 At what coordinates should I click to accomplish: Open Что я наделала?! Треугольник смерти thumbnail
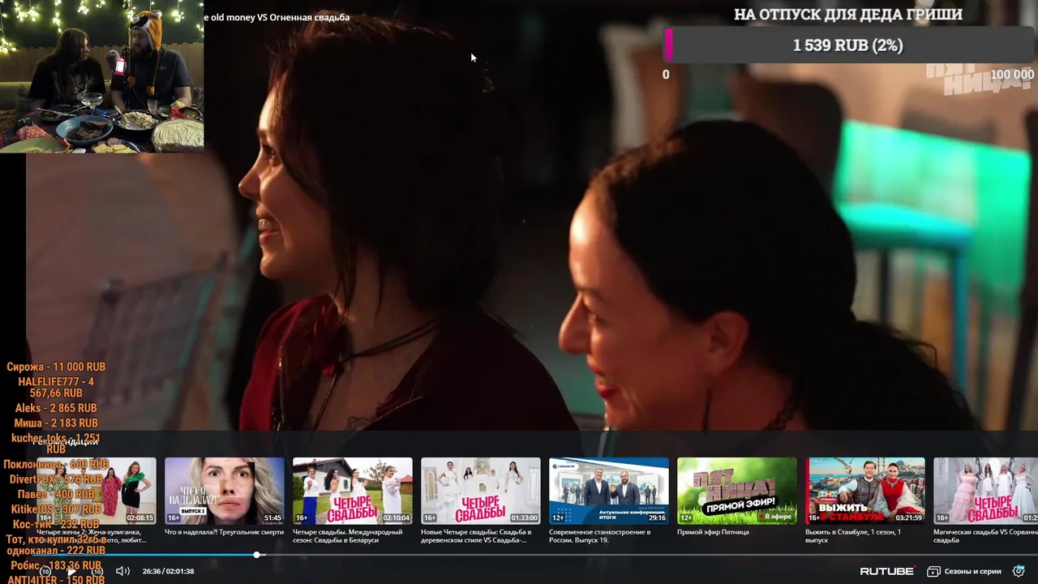(224, 491)
